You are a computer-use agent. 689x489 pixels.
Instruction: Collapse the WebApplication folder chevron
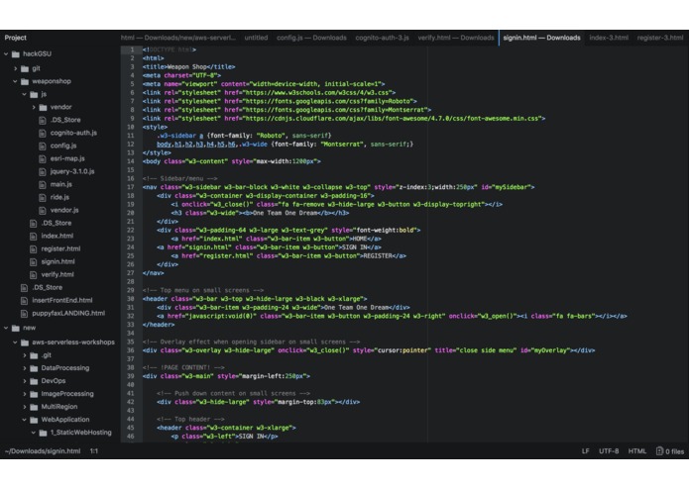(x=24, y=420)
